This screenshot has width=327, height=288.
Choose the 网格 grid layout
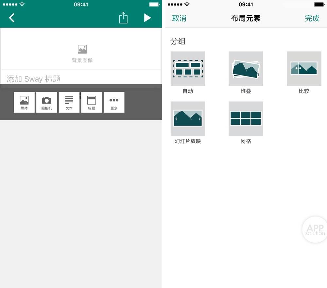tap(246, 123)
